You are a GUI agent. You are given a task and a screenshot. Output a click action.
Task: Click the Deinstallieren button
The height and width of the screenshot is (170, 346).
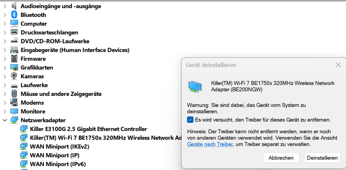point(322,158)
